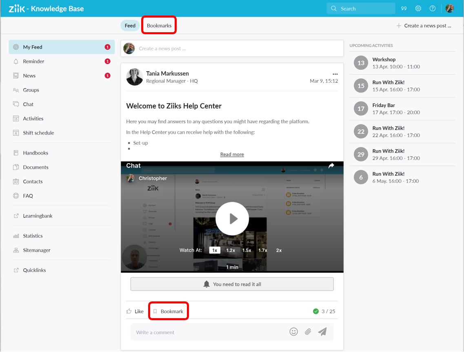464x352 pixels.
Task: Open the Workshop activity on 13 Apr
Action: (x=402, y=63)
